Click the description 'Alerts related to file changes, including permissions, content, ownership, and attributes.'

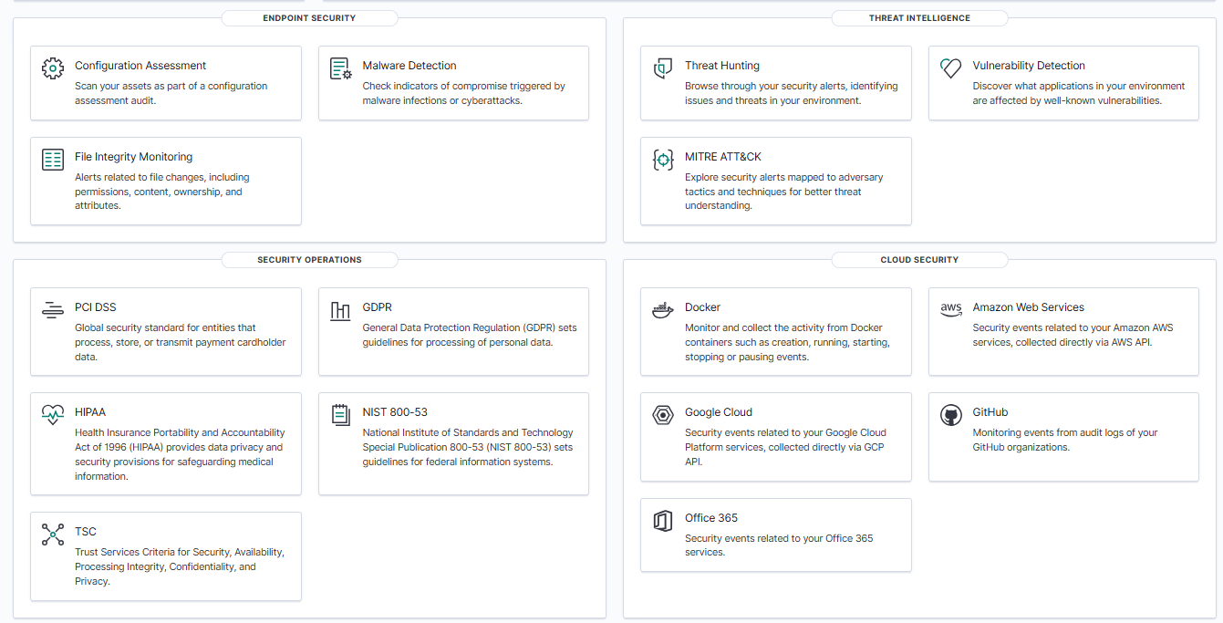coord(162,192)
